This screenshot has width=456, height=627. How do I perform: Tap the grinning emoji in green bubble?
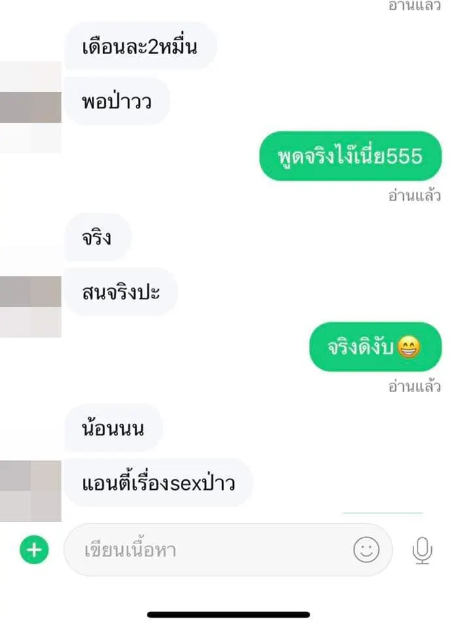click(409, 347)
